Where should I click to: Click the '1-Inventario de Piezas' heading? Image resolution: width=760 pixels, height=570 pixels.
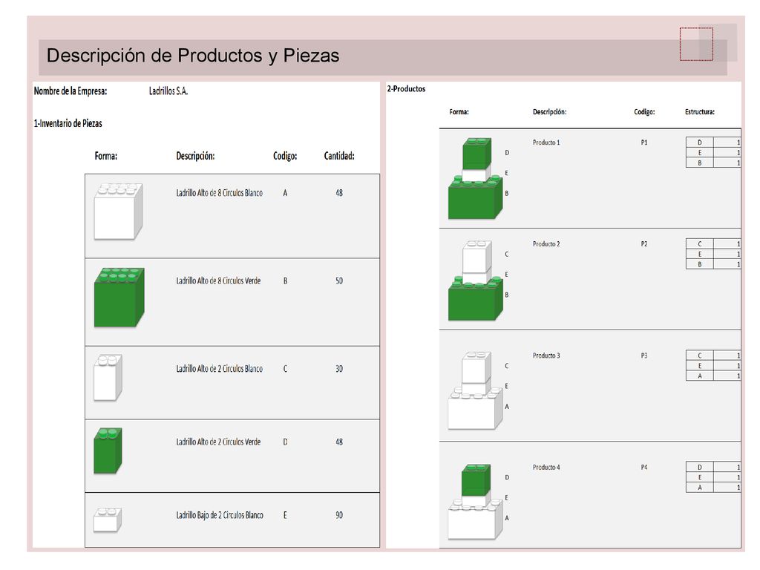click(x=68, y=123)
